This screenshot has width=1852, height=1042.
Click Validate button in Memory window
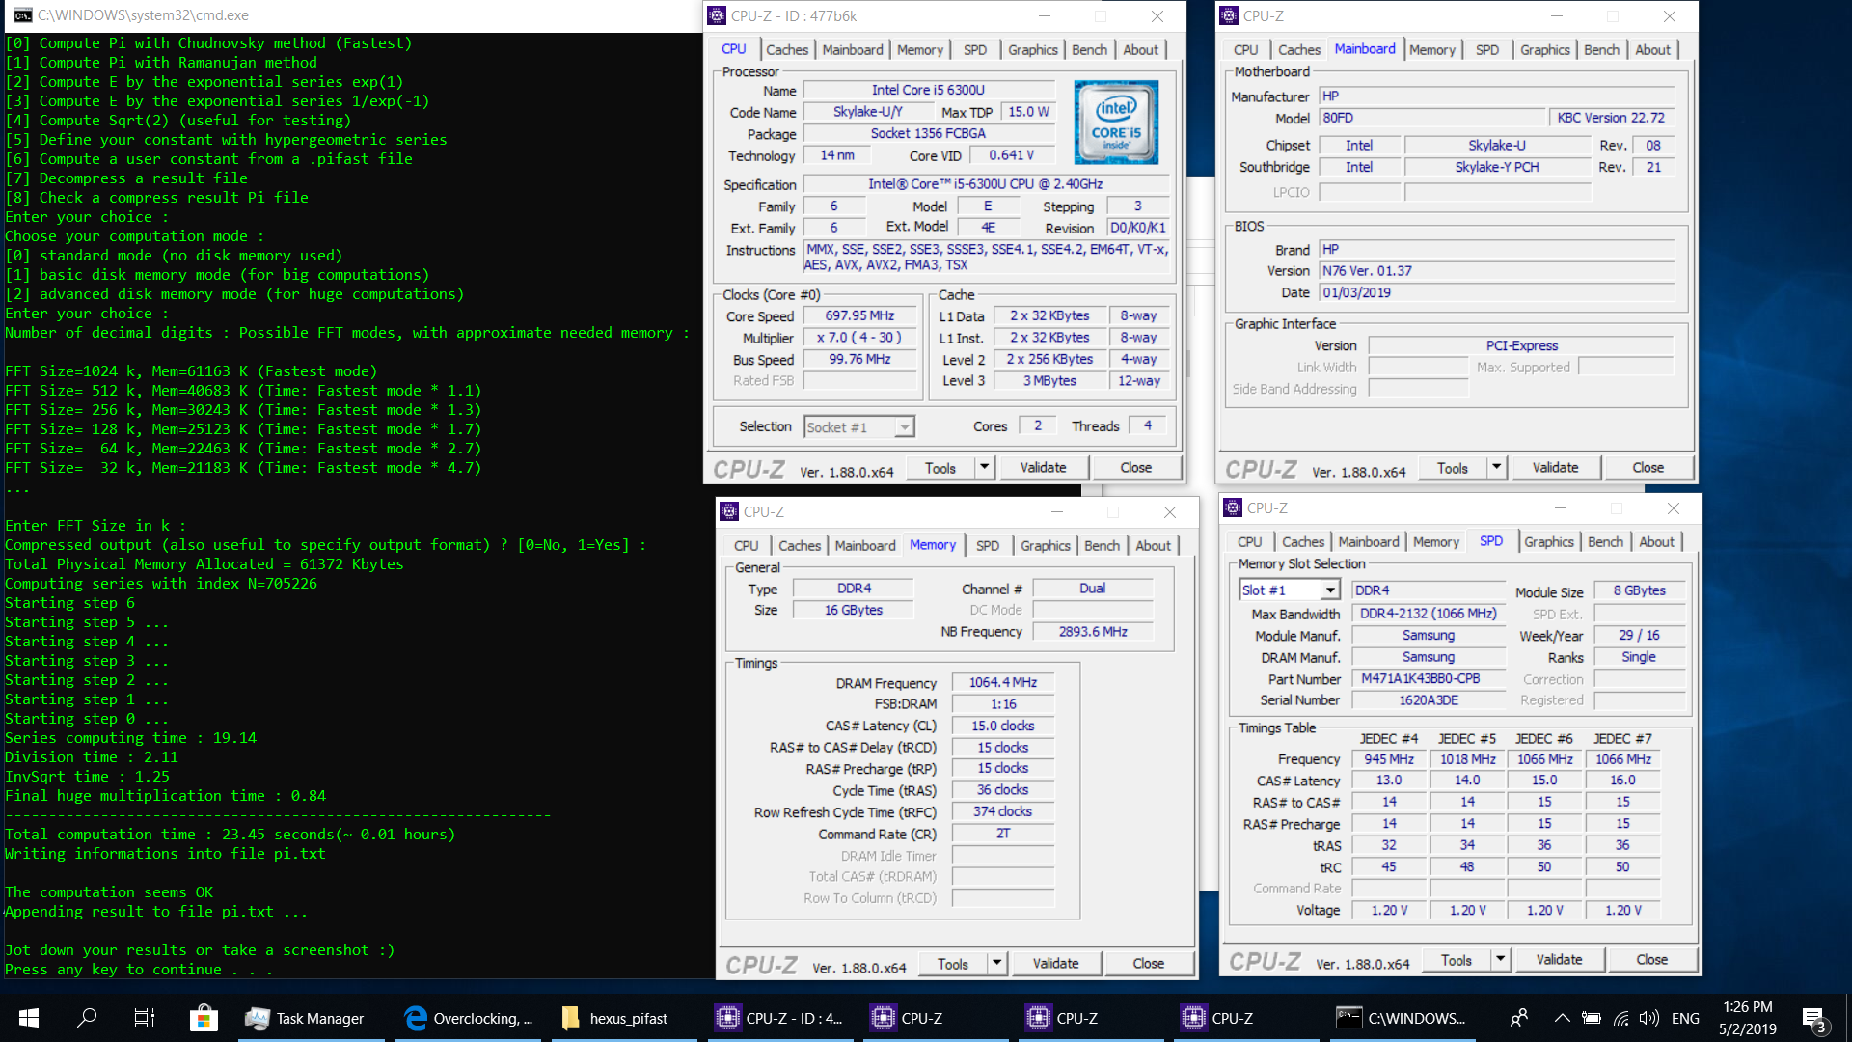pyautogui.click(x=1056, y=964)
